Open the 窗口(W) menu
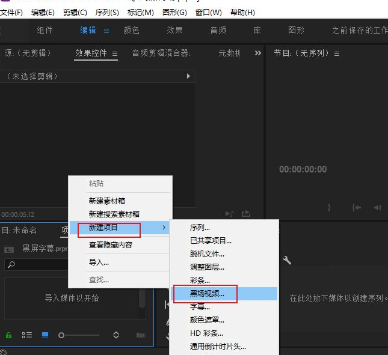Image resolution: width=388 pixels, height=355 pixels. 208,13
